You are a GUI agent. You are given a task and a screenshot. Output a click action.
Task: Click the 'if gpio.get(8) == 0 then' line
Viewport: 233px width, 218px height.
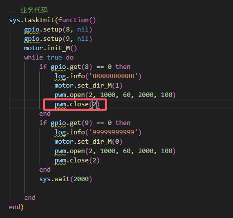pyautogui.click(x=85, y=67)
